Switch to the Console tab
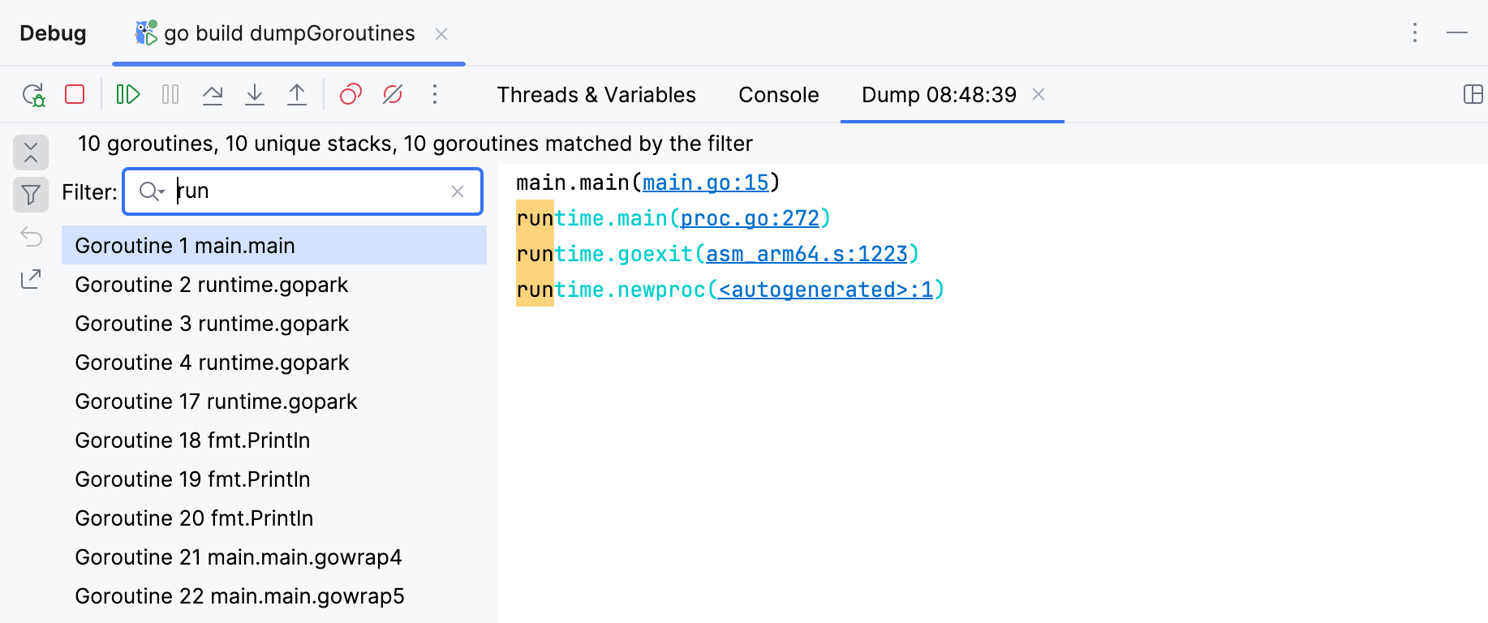 [778, 95]
